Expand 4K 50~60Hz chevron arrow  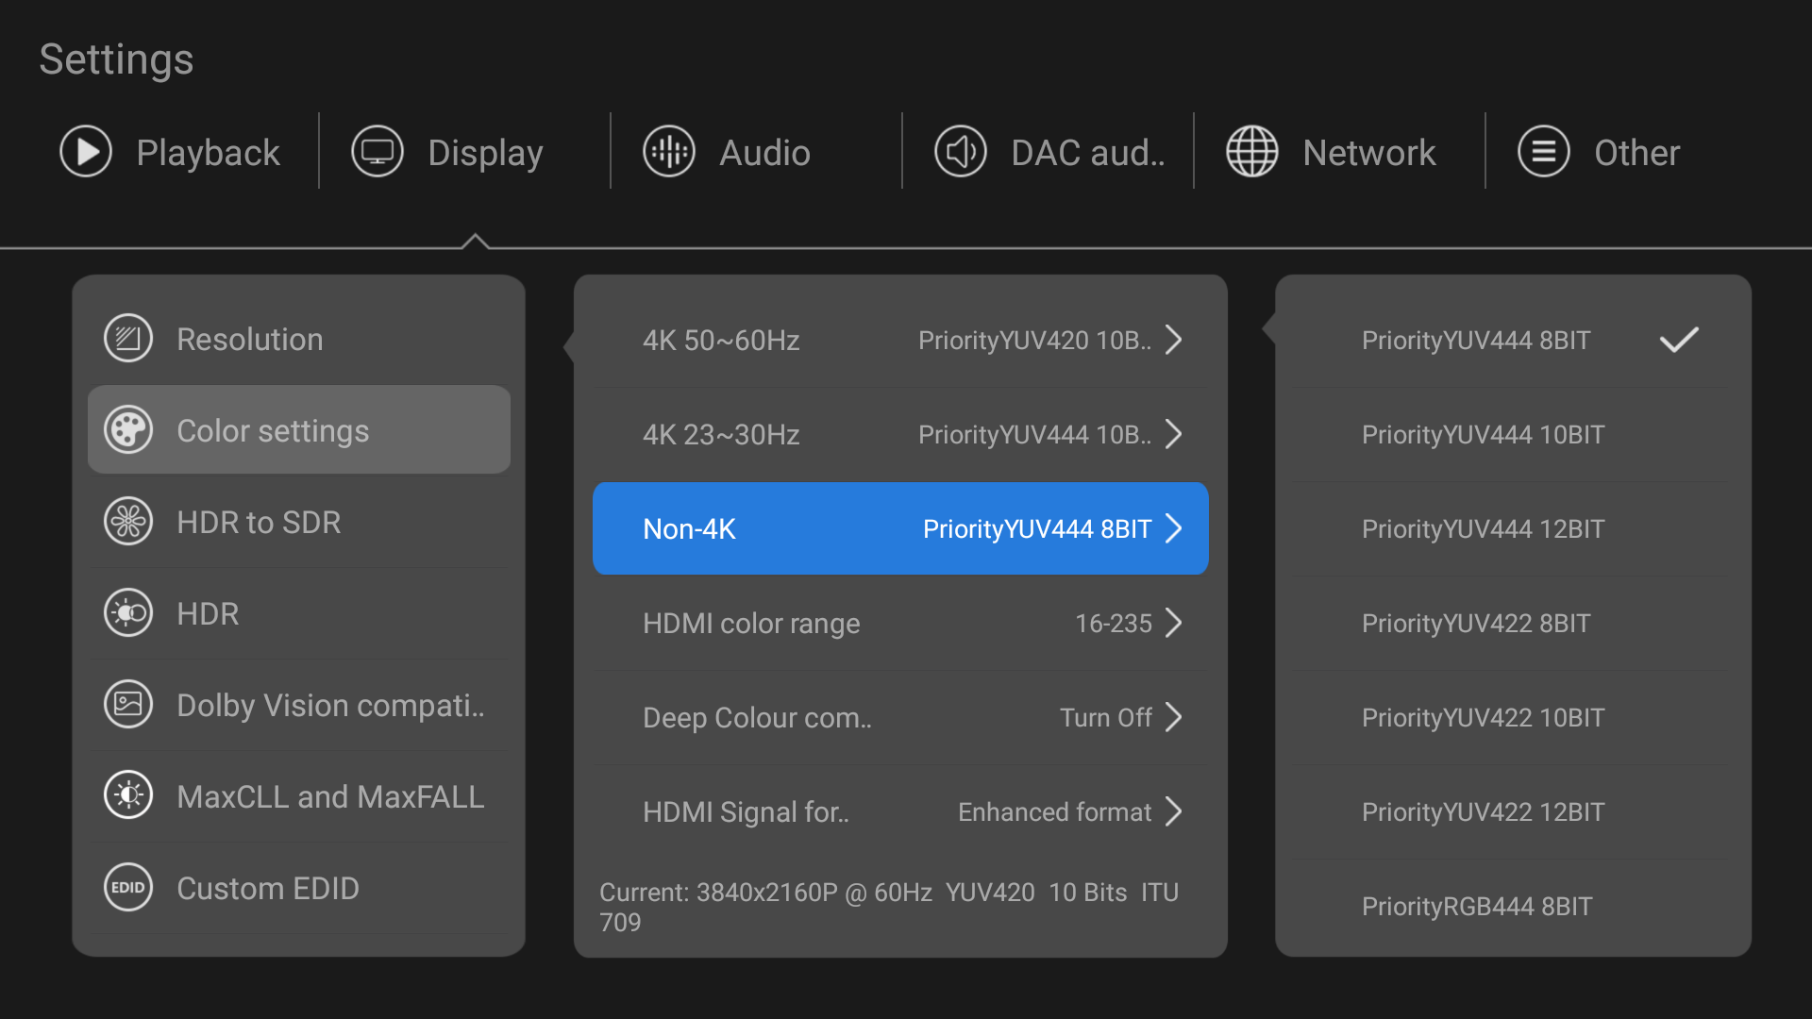pyautogui.click(x=1173, y=340)
